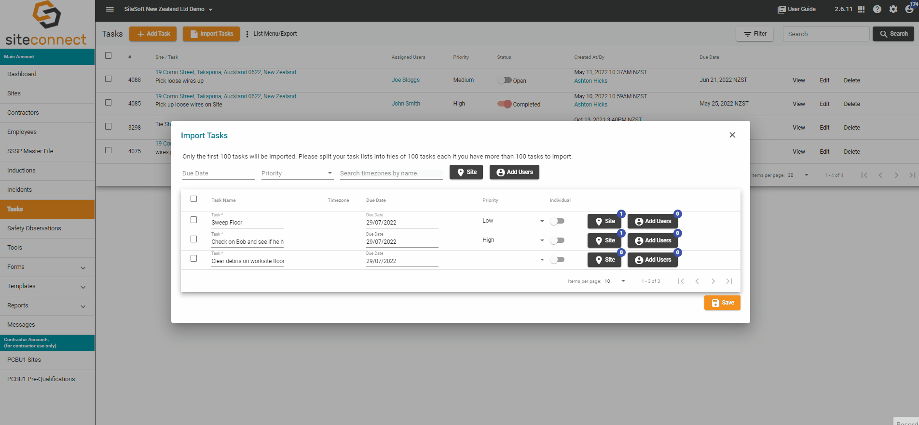Click the Search button
919x425 pixels.
(893, 34)
